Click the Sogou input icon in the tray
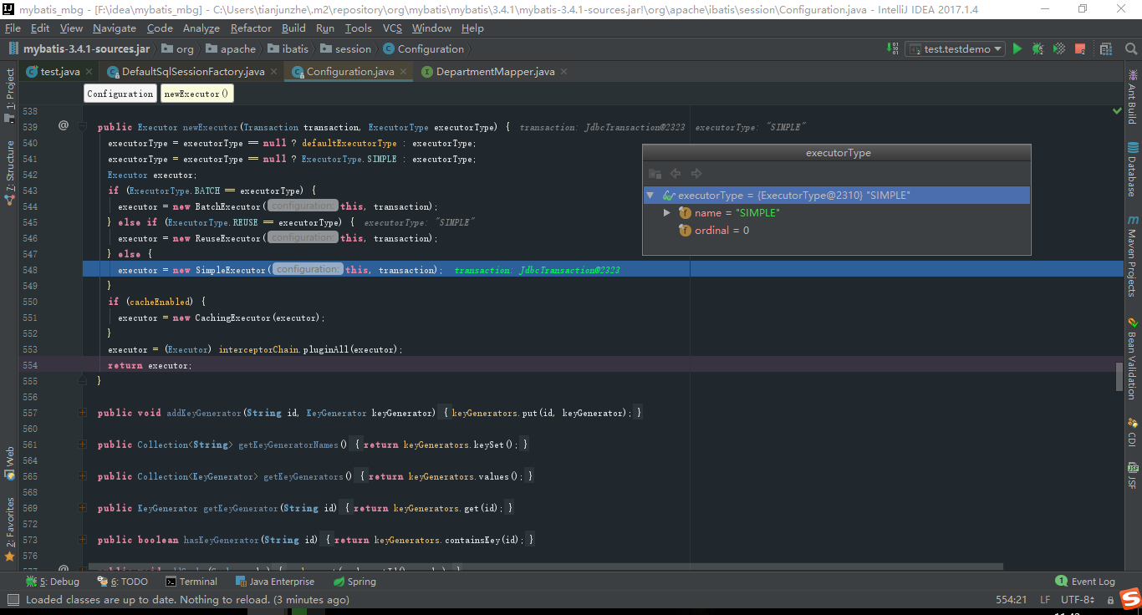 [1130, 599]
